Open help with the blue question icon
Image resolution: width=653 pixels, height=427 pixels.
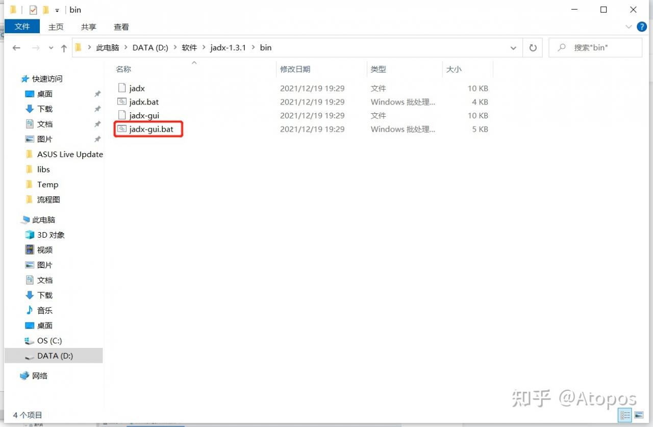pos(642,27)
